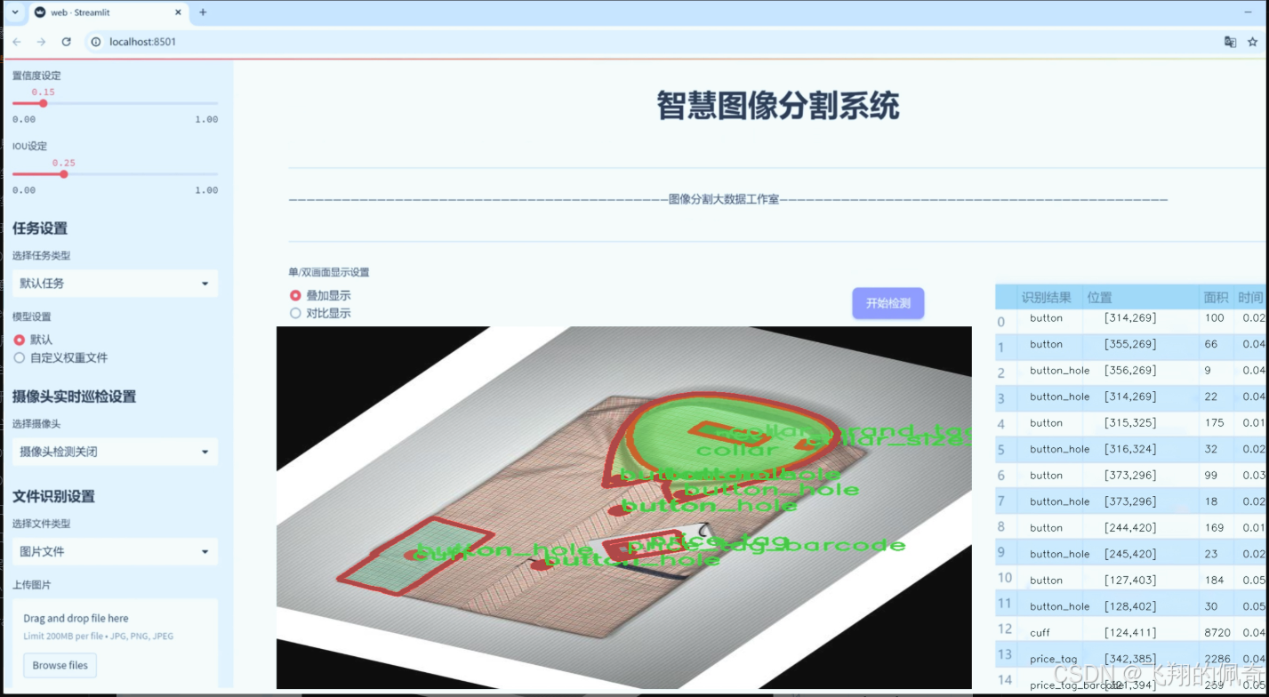Switch to web · Streamlit tab
This screenshot has width=1269, height=697.
coord(108,12)
